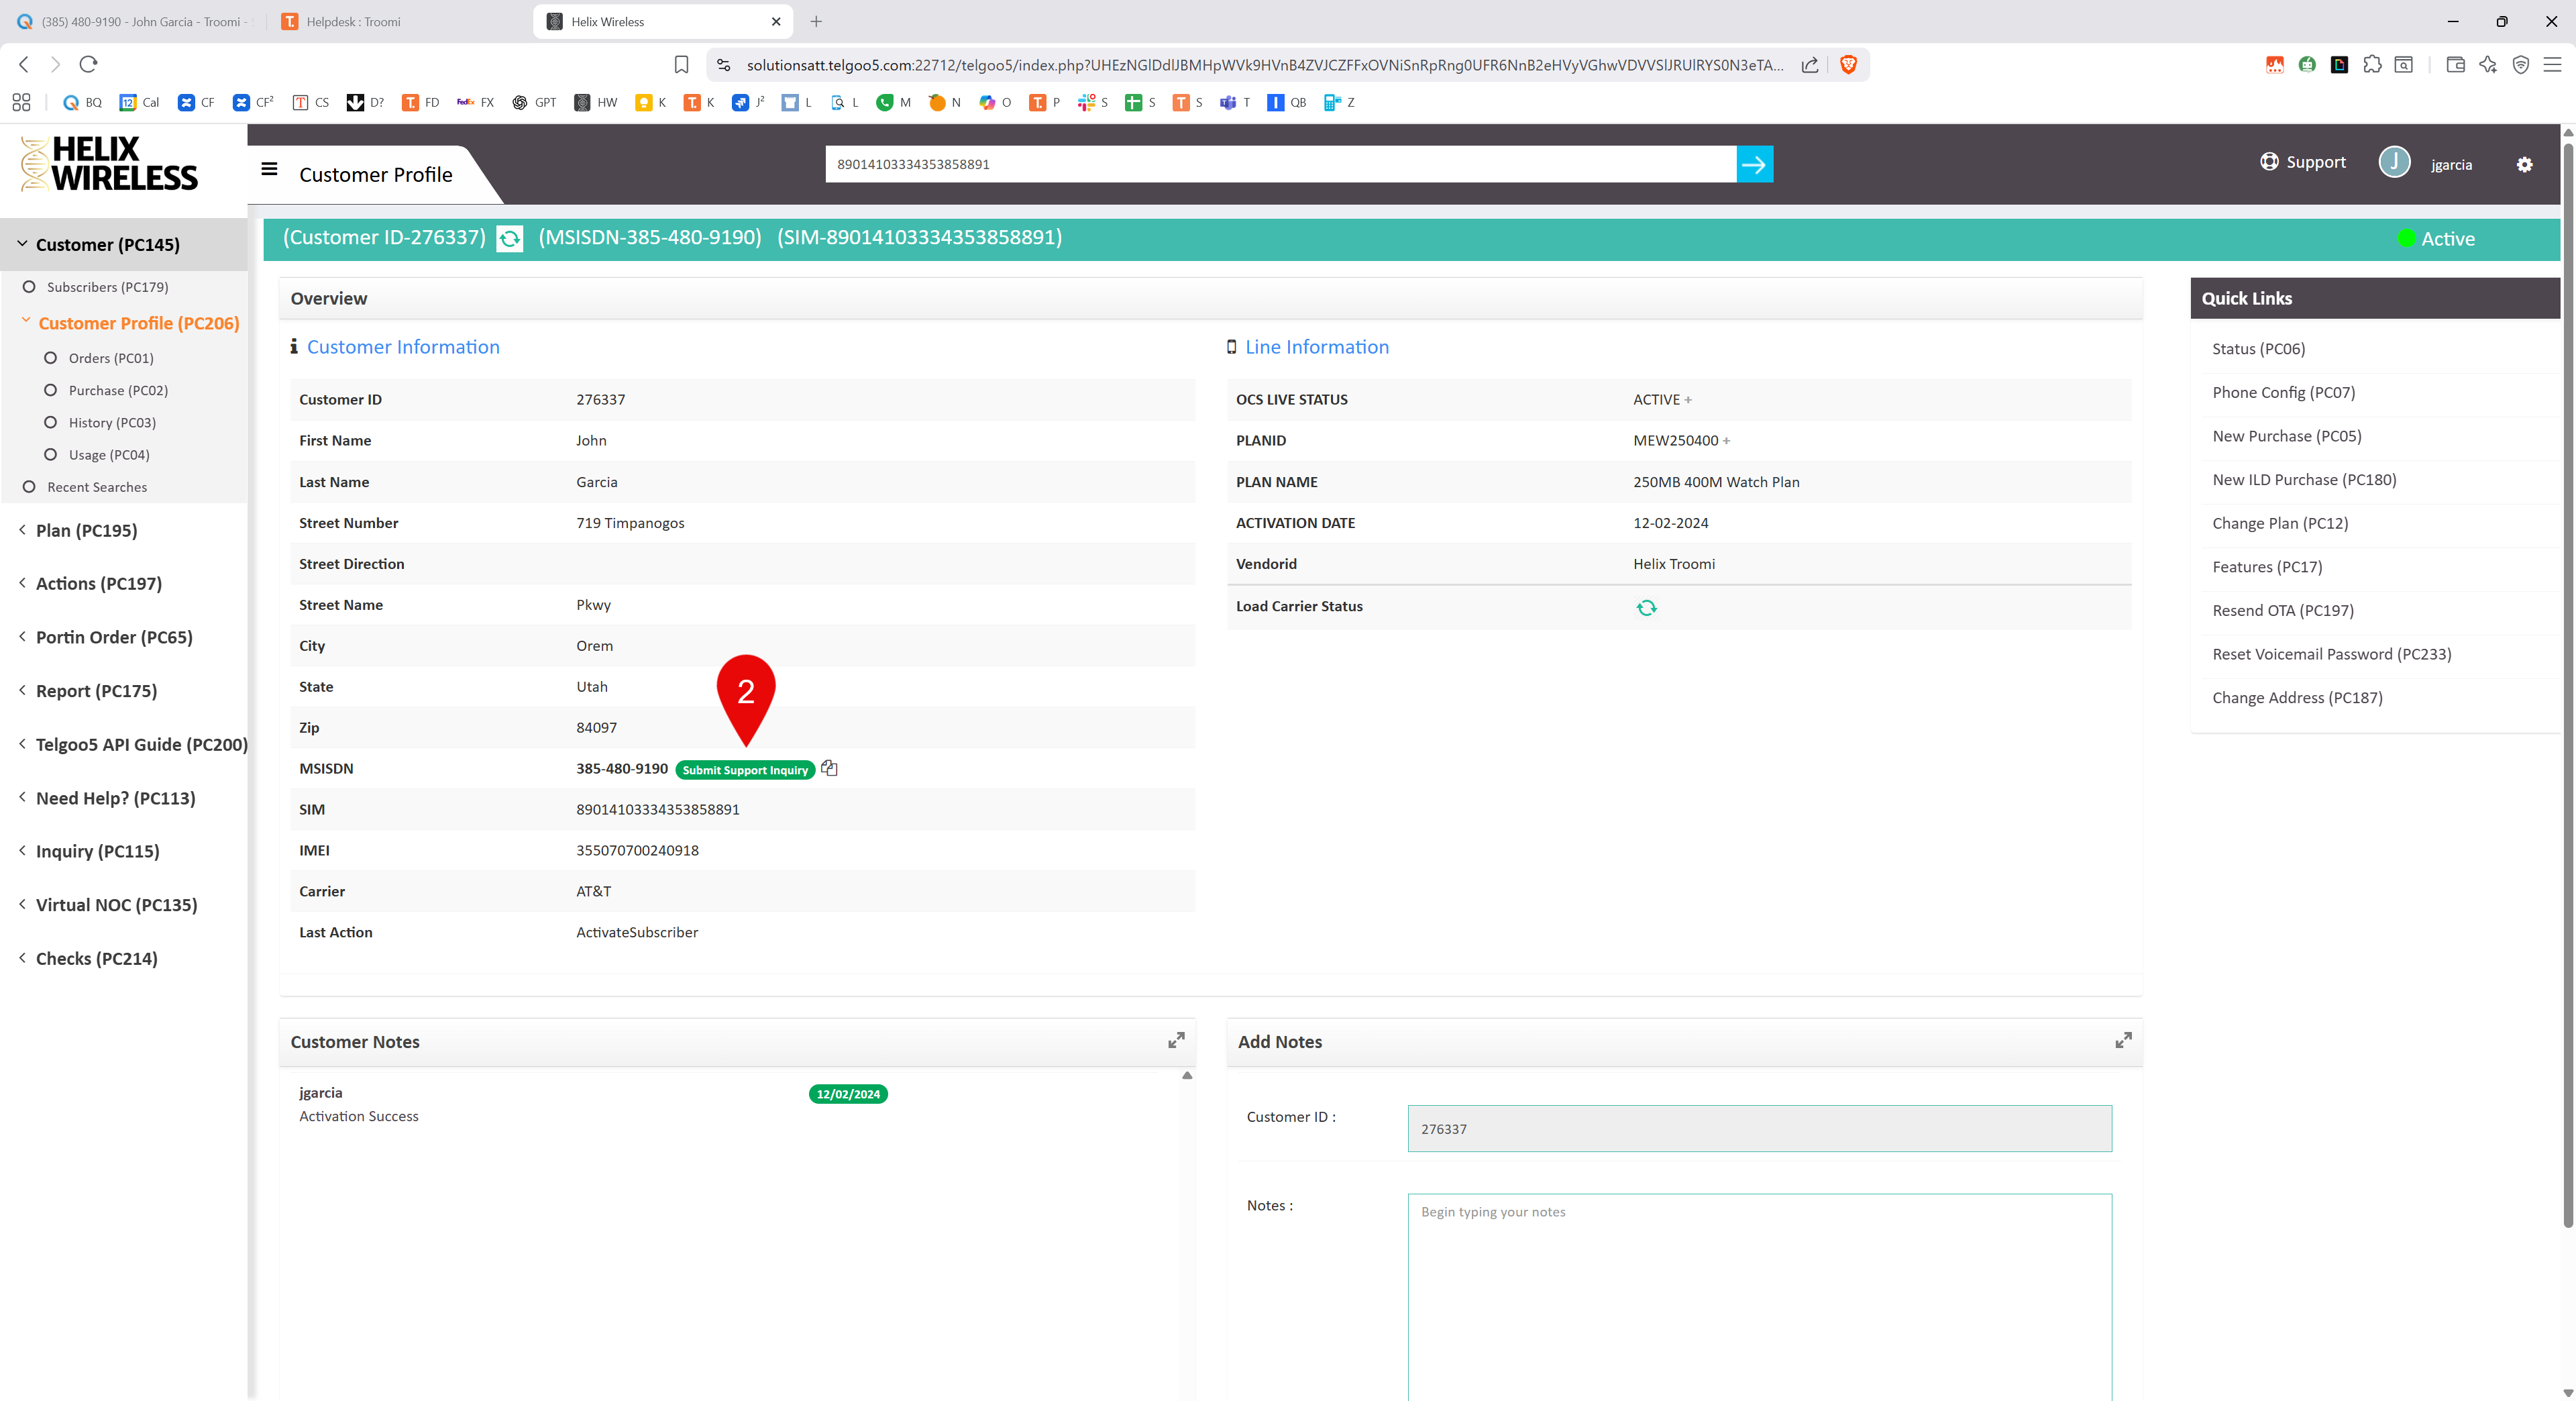Click Submit Support Inquiry button
Screen dimensions: 2576x1401
tap(745, 770)
